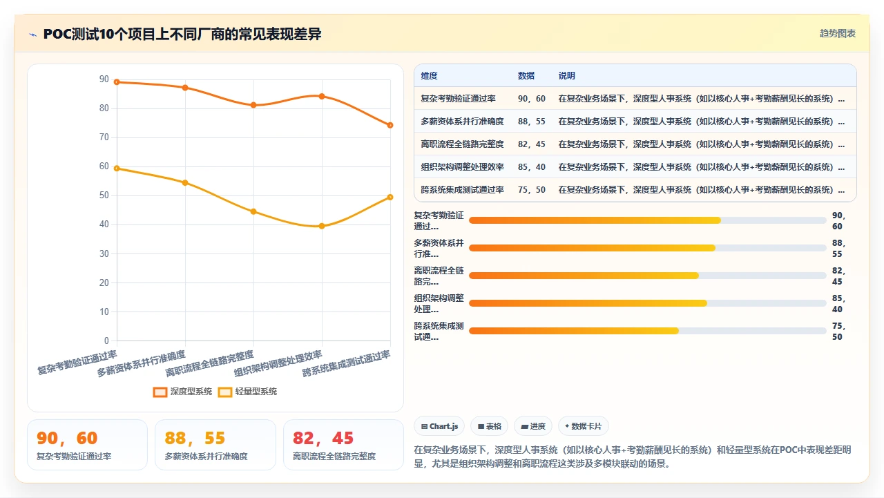
Task: Click progress bar for 复杂考勤验证通过
Action: (x=647, y=220)
